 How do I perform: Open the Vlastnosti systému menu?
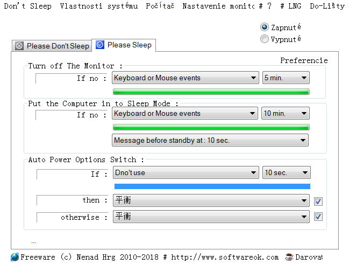pos(99,6)
